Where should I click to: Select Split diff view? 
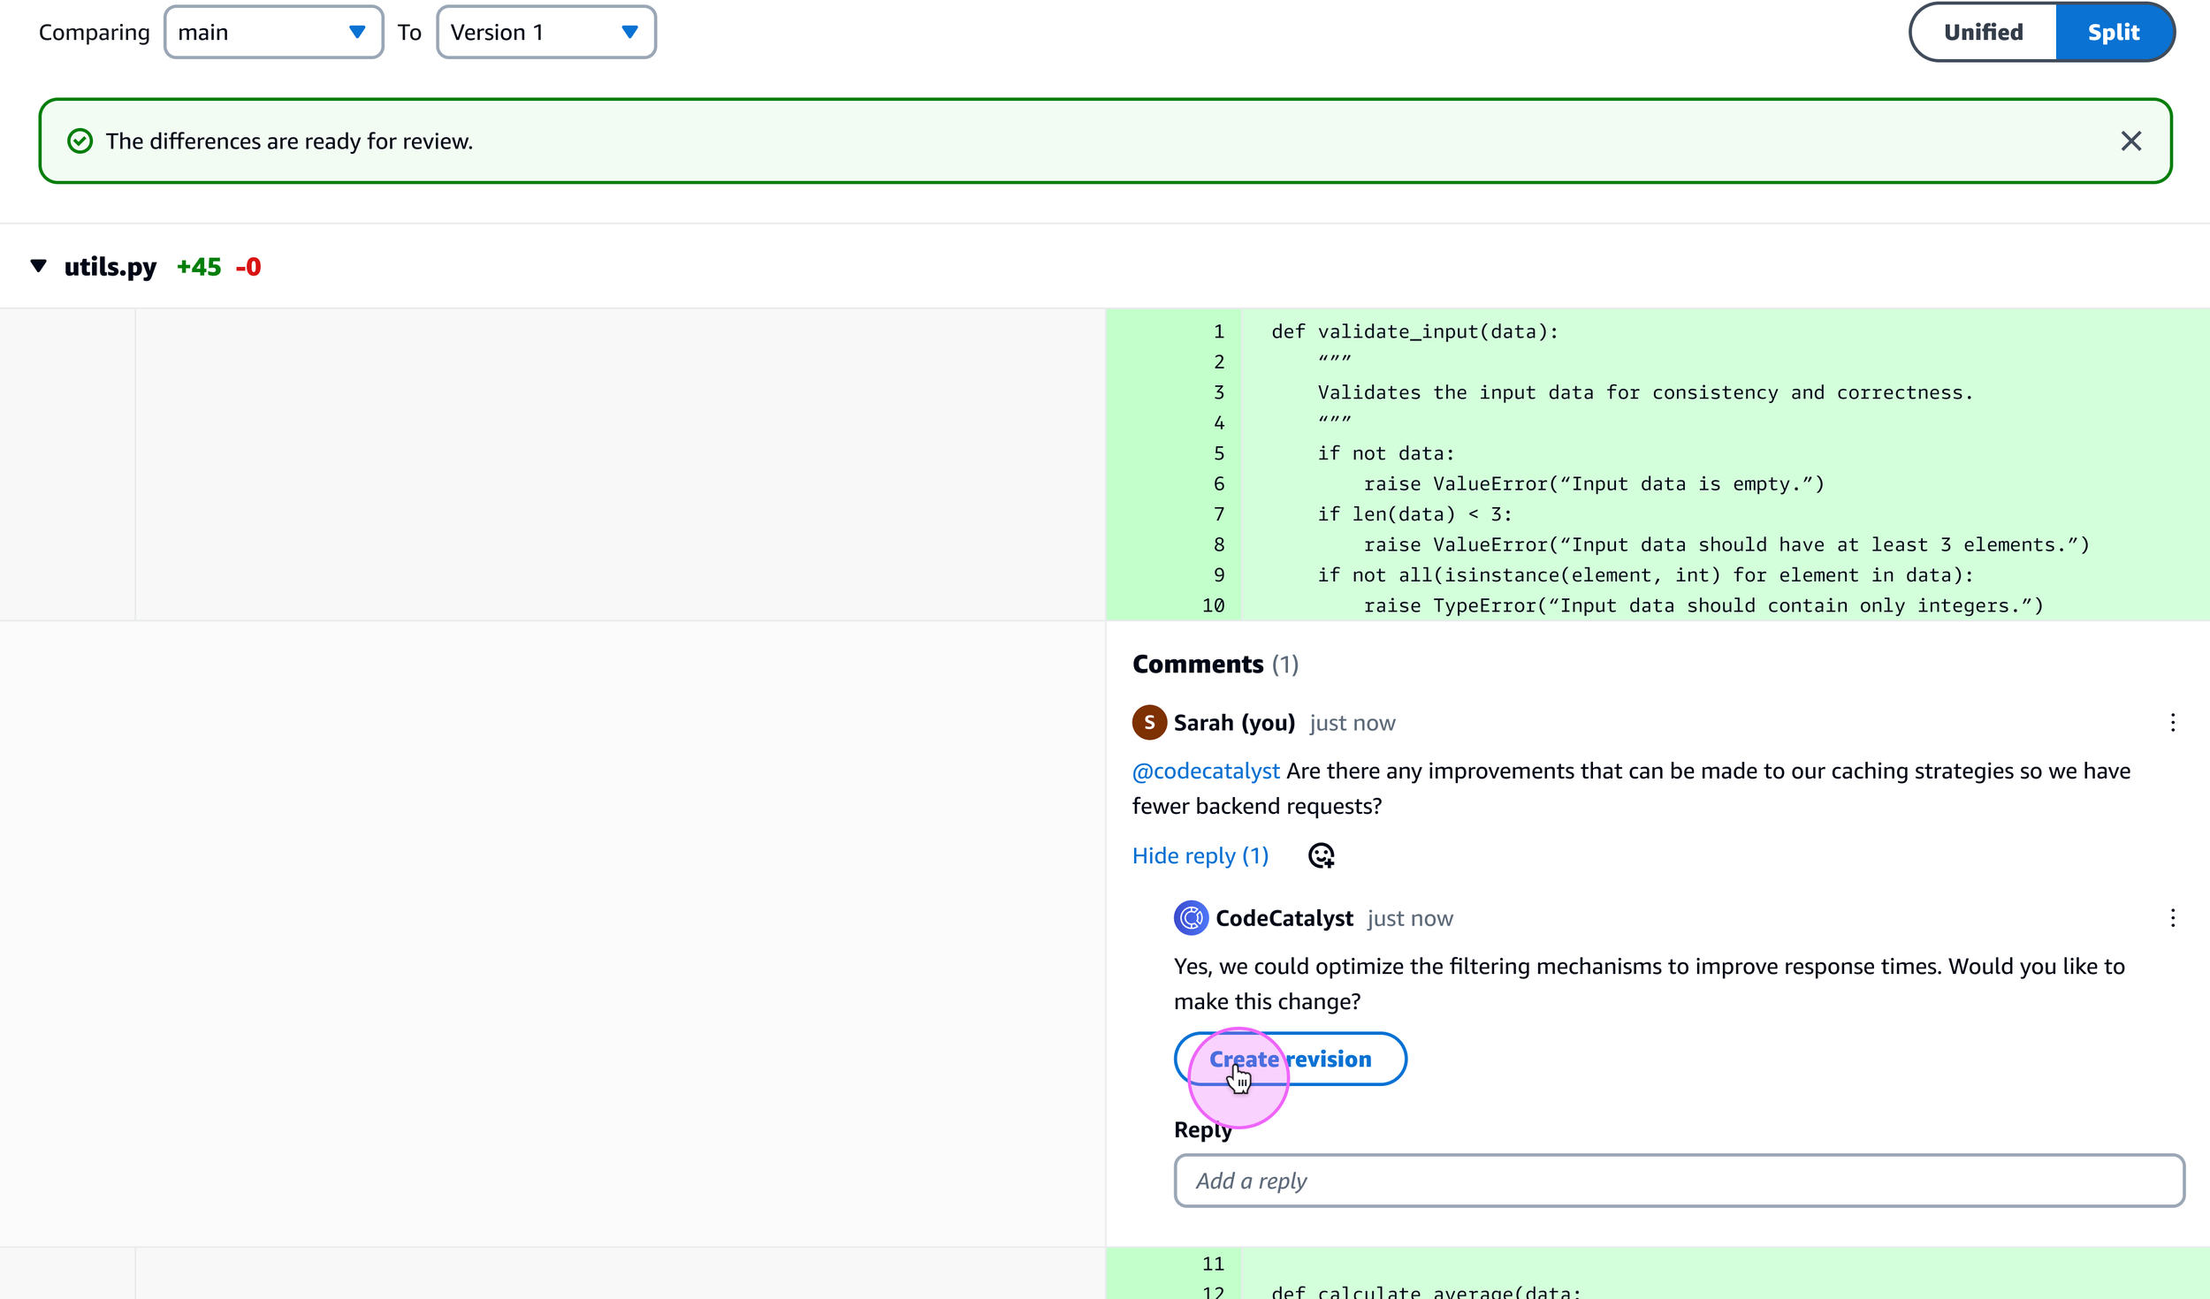[2113, 33]
